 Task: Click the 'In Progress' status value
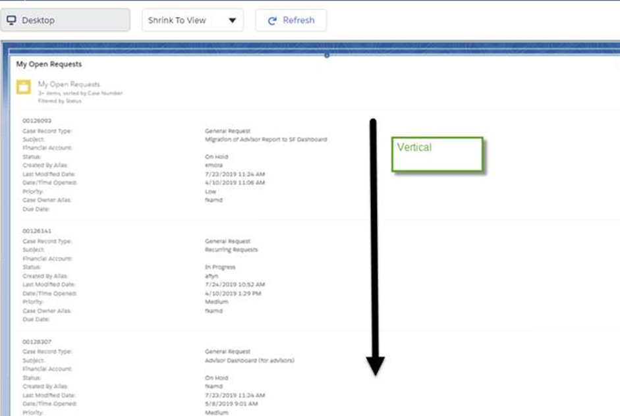[x=220, y=267]
